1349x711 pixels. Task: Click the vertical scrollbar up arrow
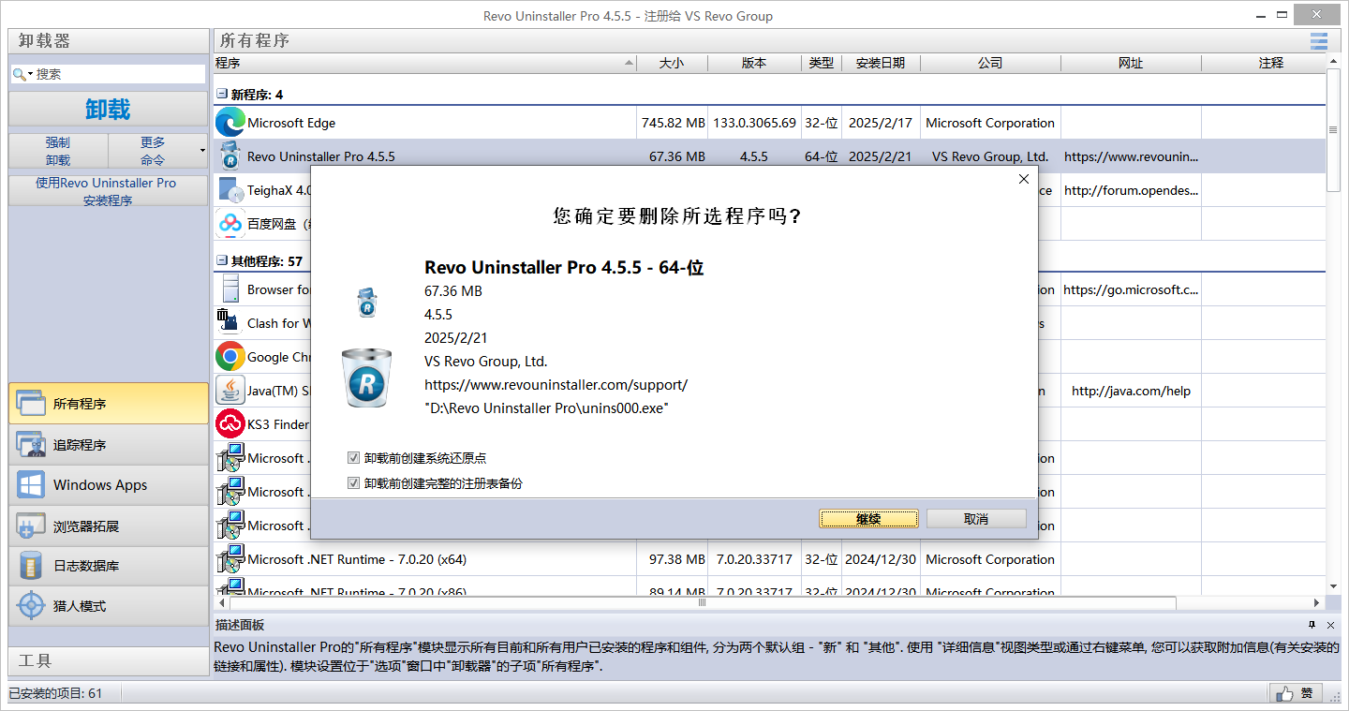tap(1332, 62)
